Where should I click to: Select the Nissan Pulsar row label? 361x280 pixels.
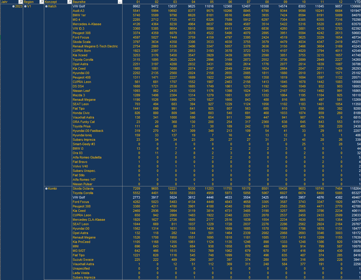(x=82, y=184)
